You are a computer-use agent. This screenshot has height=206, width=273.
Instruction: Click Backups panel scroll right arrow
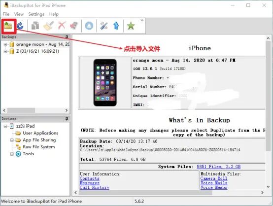67,110
